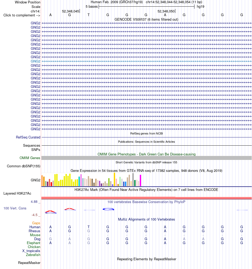Click the 'Zebrafish' species label
Image resolution: width=252 pixels, height=269 pixels.
coord(33,255)
